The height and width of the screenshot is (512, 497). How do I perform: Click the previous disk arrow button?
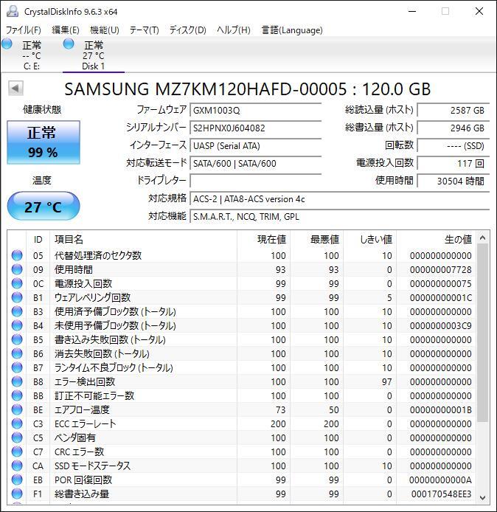click(x=15, y=89)
